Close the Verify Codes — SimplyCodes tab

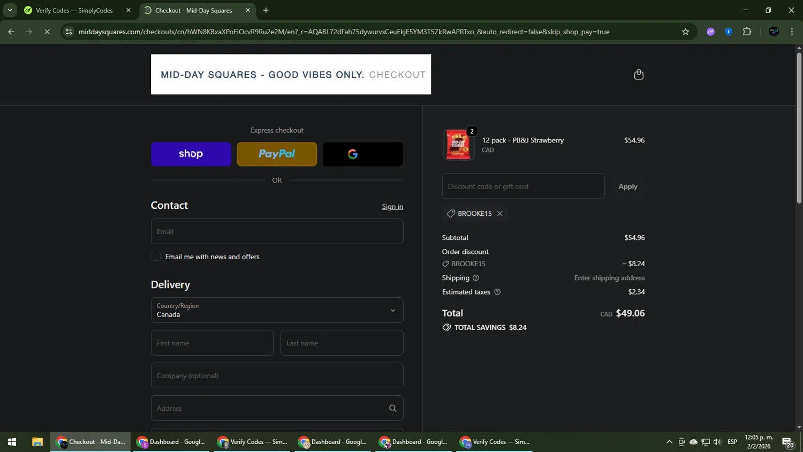(x=128, y=10)
